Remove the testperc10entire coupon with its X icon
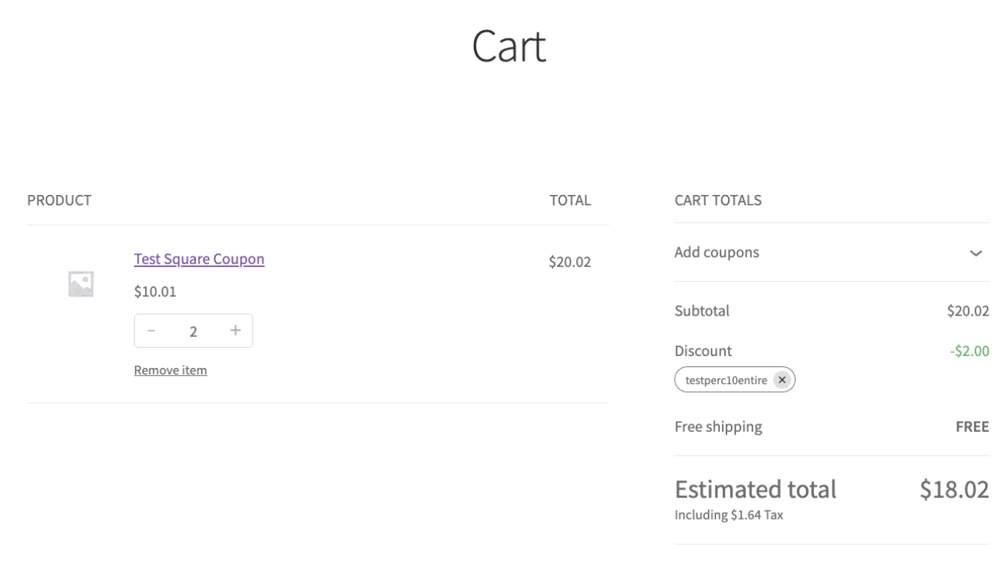The image size is (1002, 568). click(x=782, y=380)
